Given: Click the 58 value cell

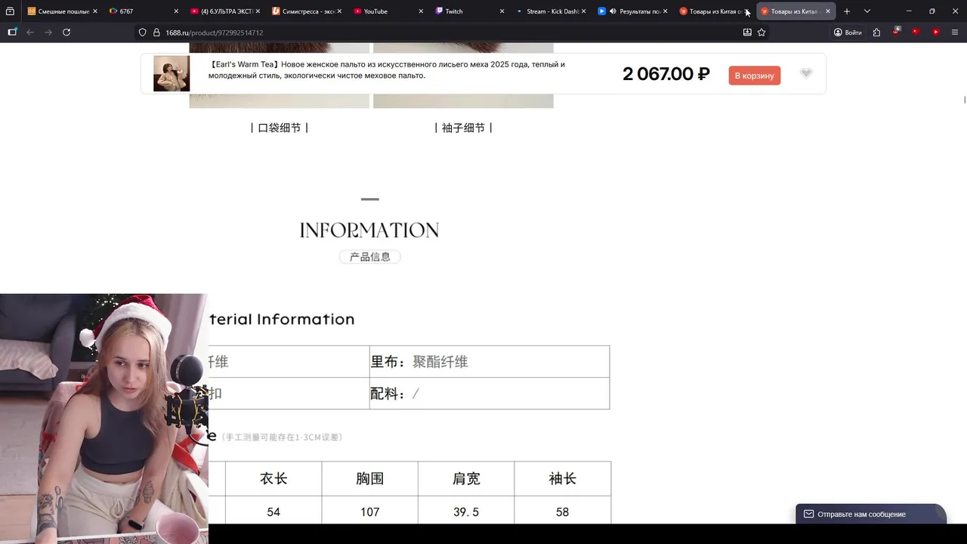Looking at the screenshot, I should pyautogui.click(x=562, y=511).
